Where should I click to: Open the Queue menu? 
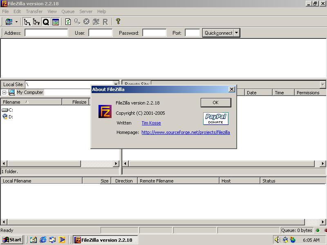(68, 11)
